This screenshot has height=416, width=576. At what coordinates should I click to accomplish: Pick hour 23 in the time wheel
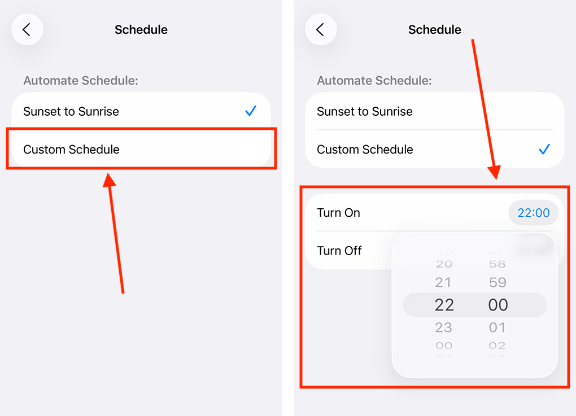pyautogui.click(x=444, y=327)
